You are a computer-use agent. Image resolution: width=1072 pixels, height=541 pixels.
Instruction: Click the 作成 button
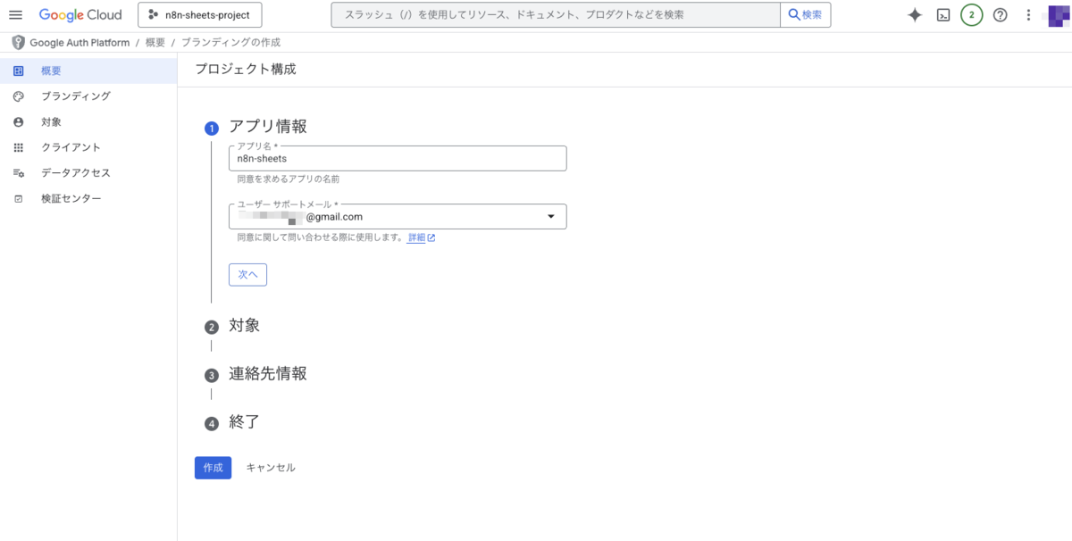[x=213, y=468]
